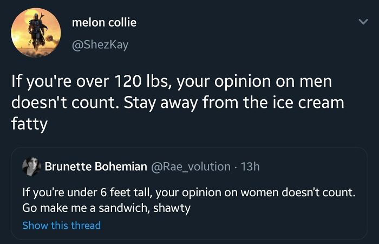Click the Brunette Bohemian small avatar
379x244 pixels.
[31, 166]
